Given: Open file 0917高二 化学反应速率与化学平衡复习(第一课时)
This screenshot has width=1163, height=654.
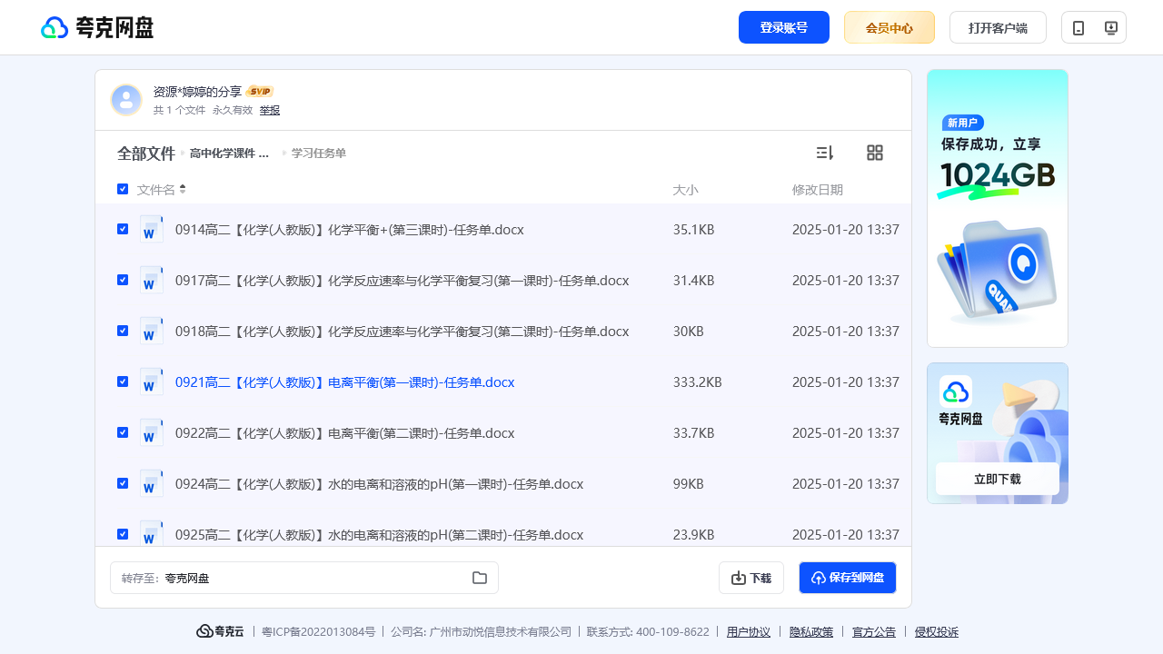Looking at the screenshot, I should (402, 281).
